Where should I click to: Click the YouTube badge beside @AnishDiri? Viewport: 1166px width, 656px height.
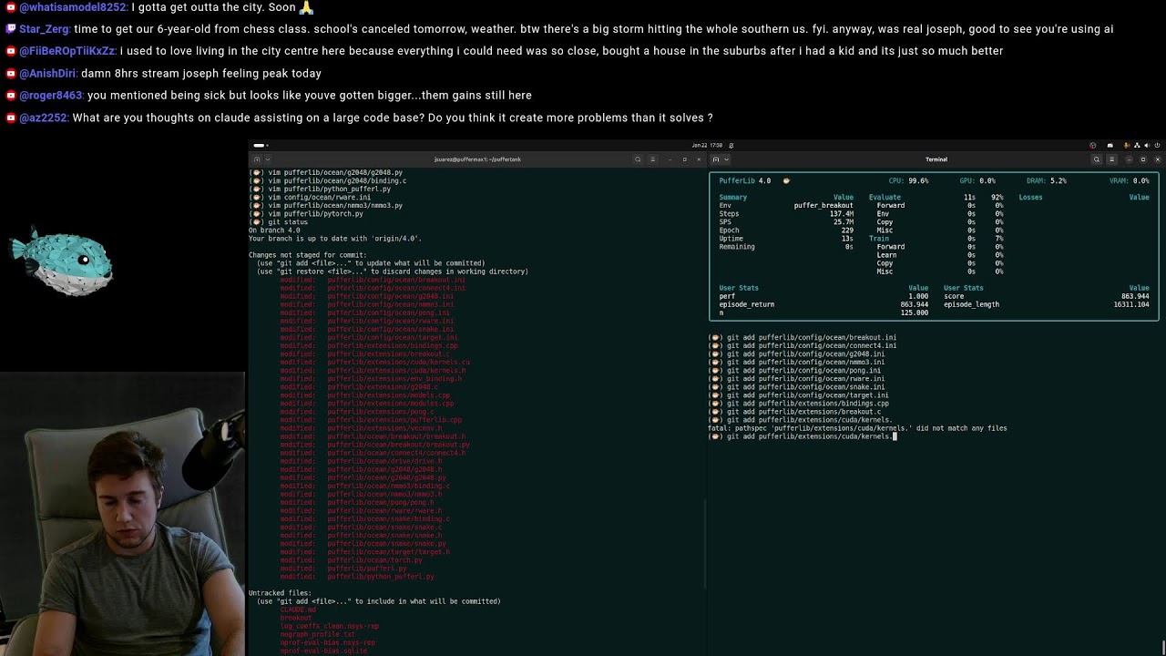11,73
